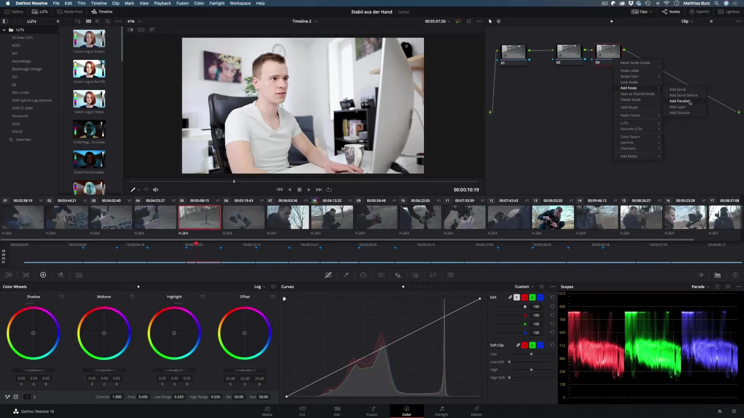This screenshot has height=418, width=744.
Task: Open the Power Windows palette icon
Action: click(363, 275)
